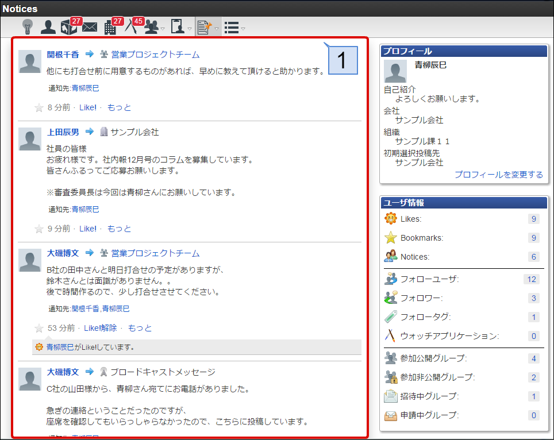The width and height of the screenshot is (554, 440).
Task: Click プロフィールを変更する link
Action: pos(498,175)
